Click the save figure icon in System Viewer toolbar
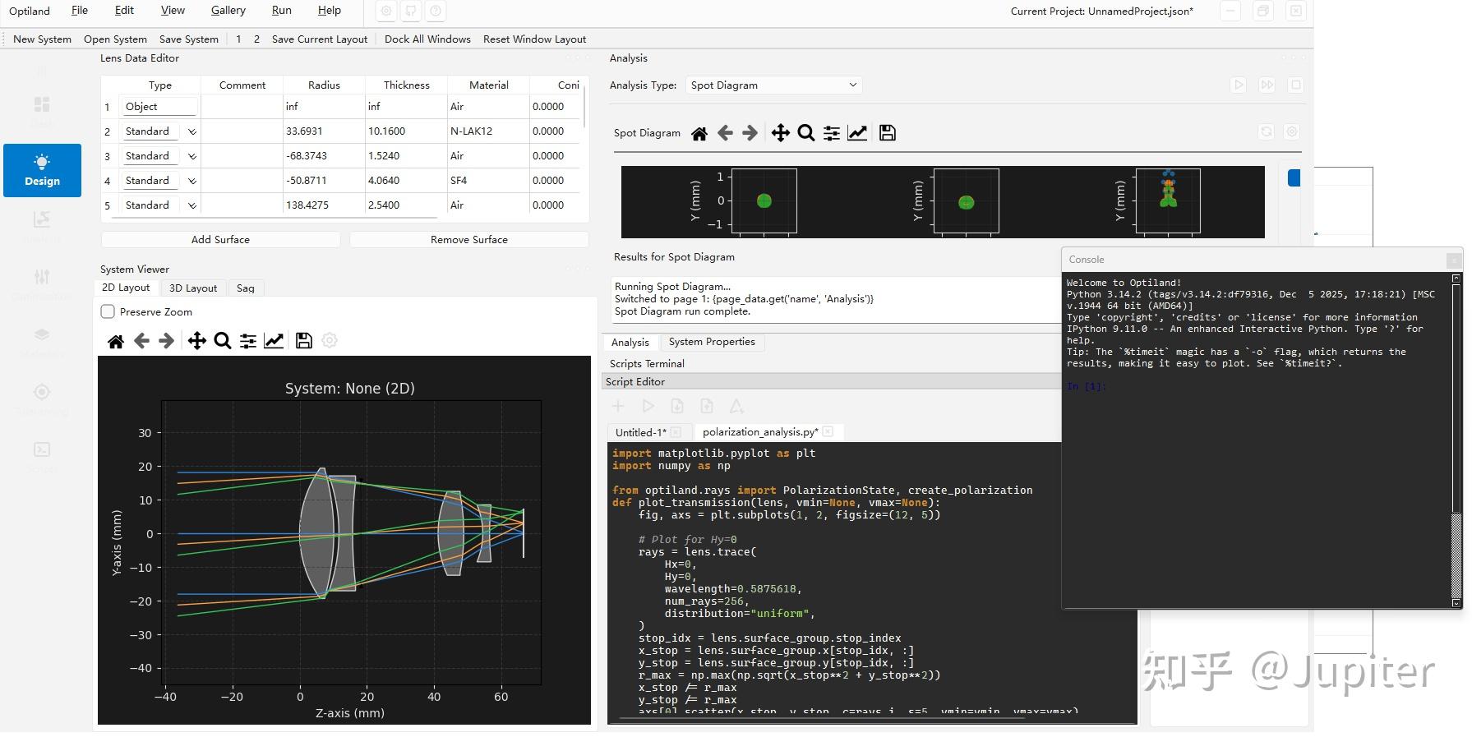 304,341
